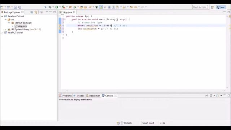The height and width of the screenshot is (130, 231).
Task: Click the warning marker on line 4
Action: pyautogui.click(x=60, y=26)
